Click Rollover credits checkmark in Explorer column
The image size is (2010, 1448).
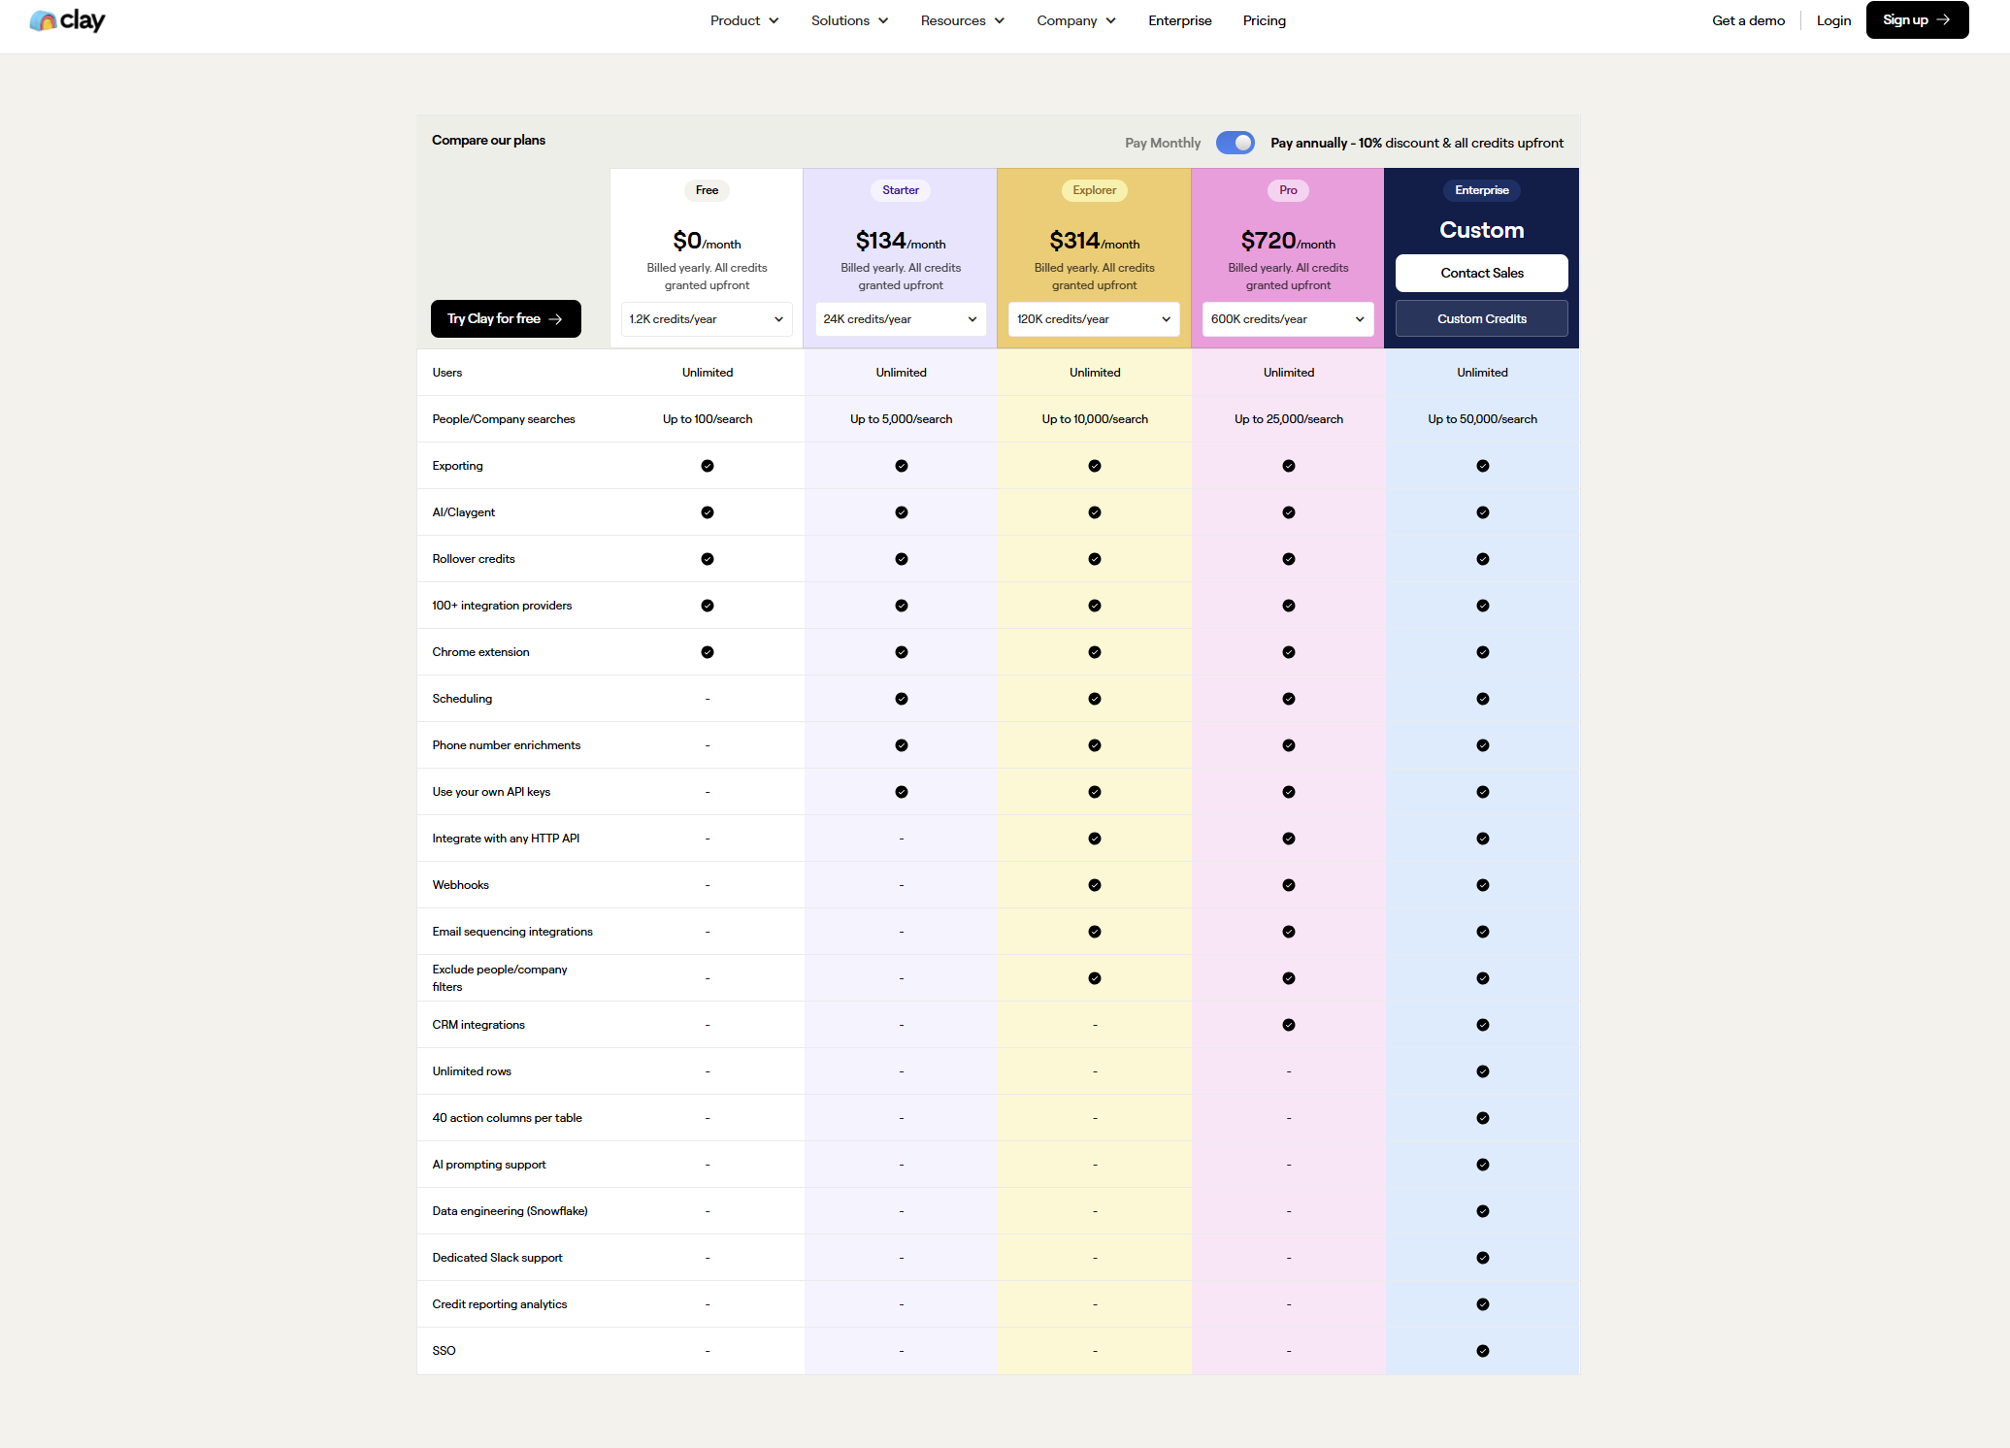(1095, 559)
